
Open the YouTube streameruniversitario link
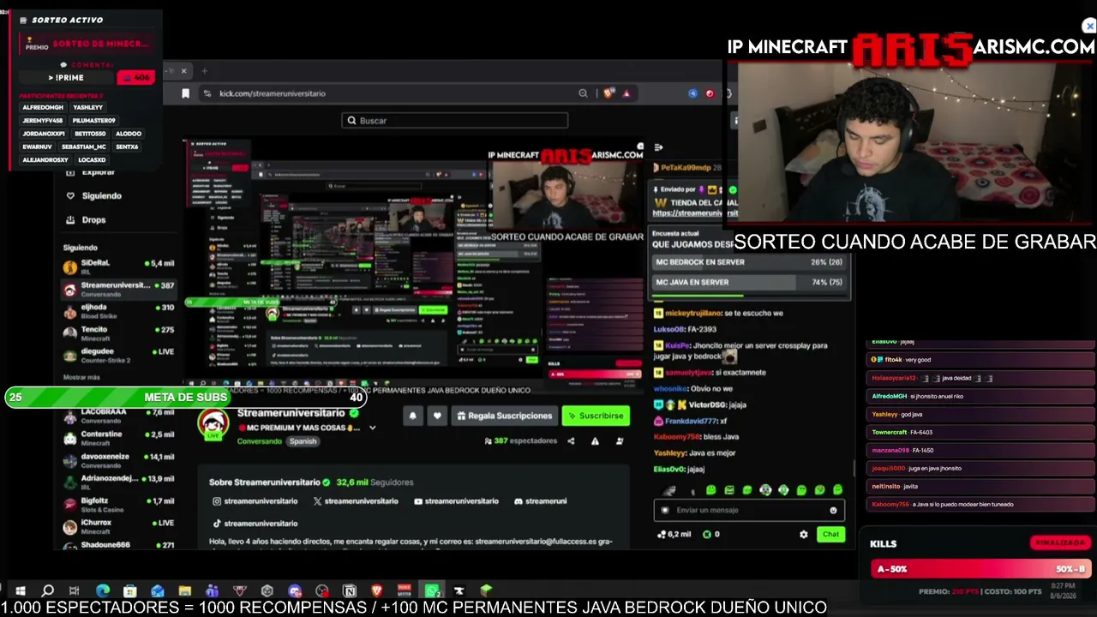(456, 501)
